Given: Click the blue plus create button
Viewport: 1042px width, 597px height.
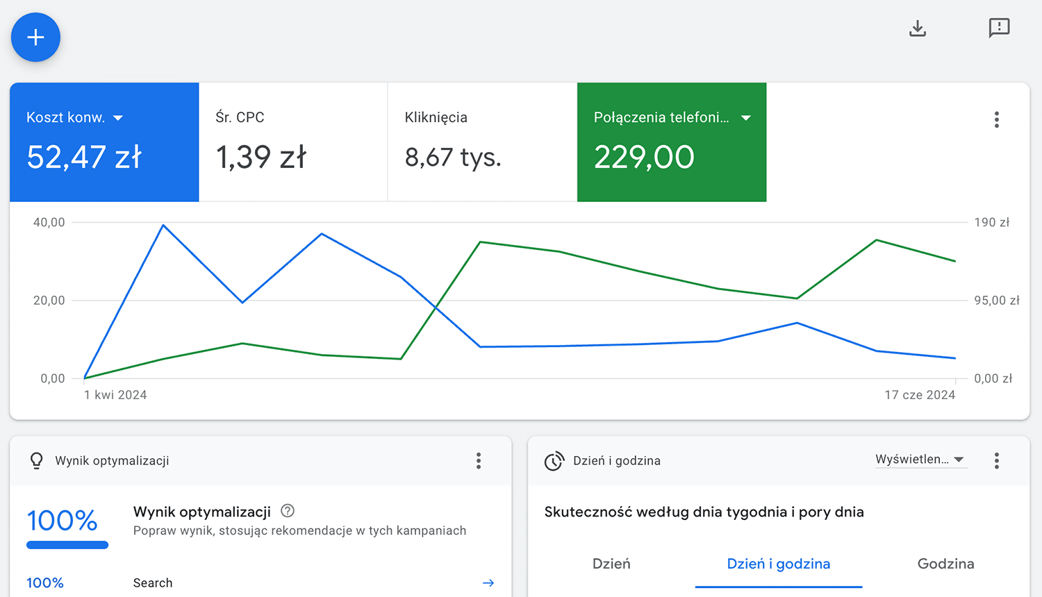Looking at the screenshot, I should pyautogui.click(x=35, y=37).
